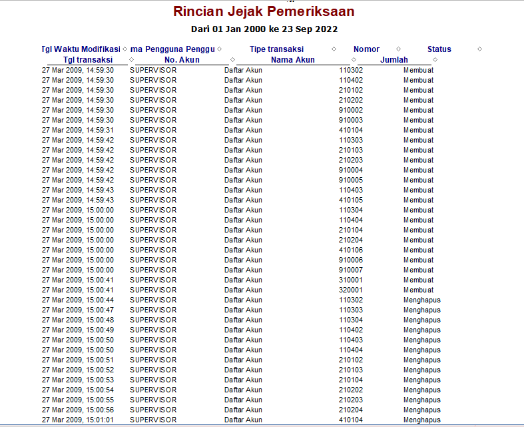Click the timestamp 27 Mar 2009, 15:00:52
The height and width of the screenshot is (427, 524).
coord(78,370)
